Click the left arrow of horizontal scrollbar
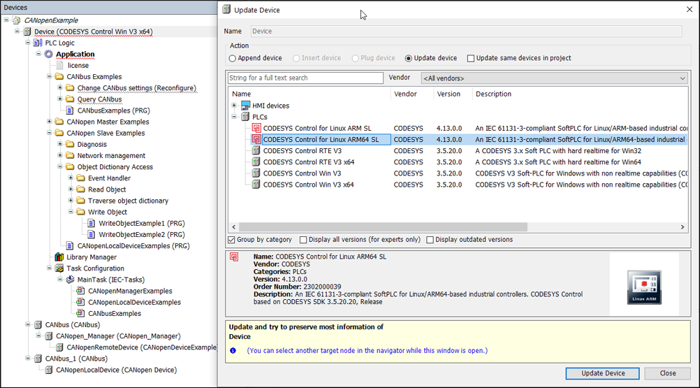This screenshot has width=700, height=388. [234, 227]
